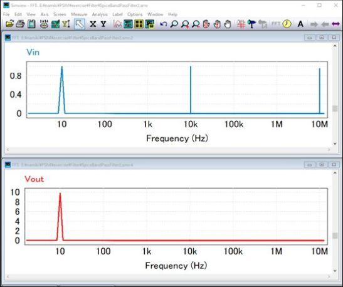
Task: Toggle the measure cursor icon
Action: point(241,24)
